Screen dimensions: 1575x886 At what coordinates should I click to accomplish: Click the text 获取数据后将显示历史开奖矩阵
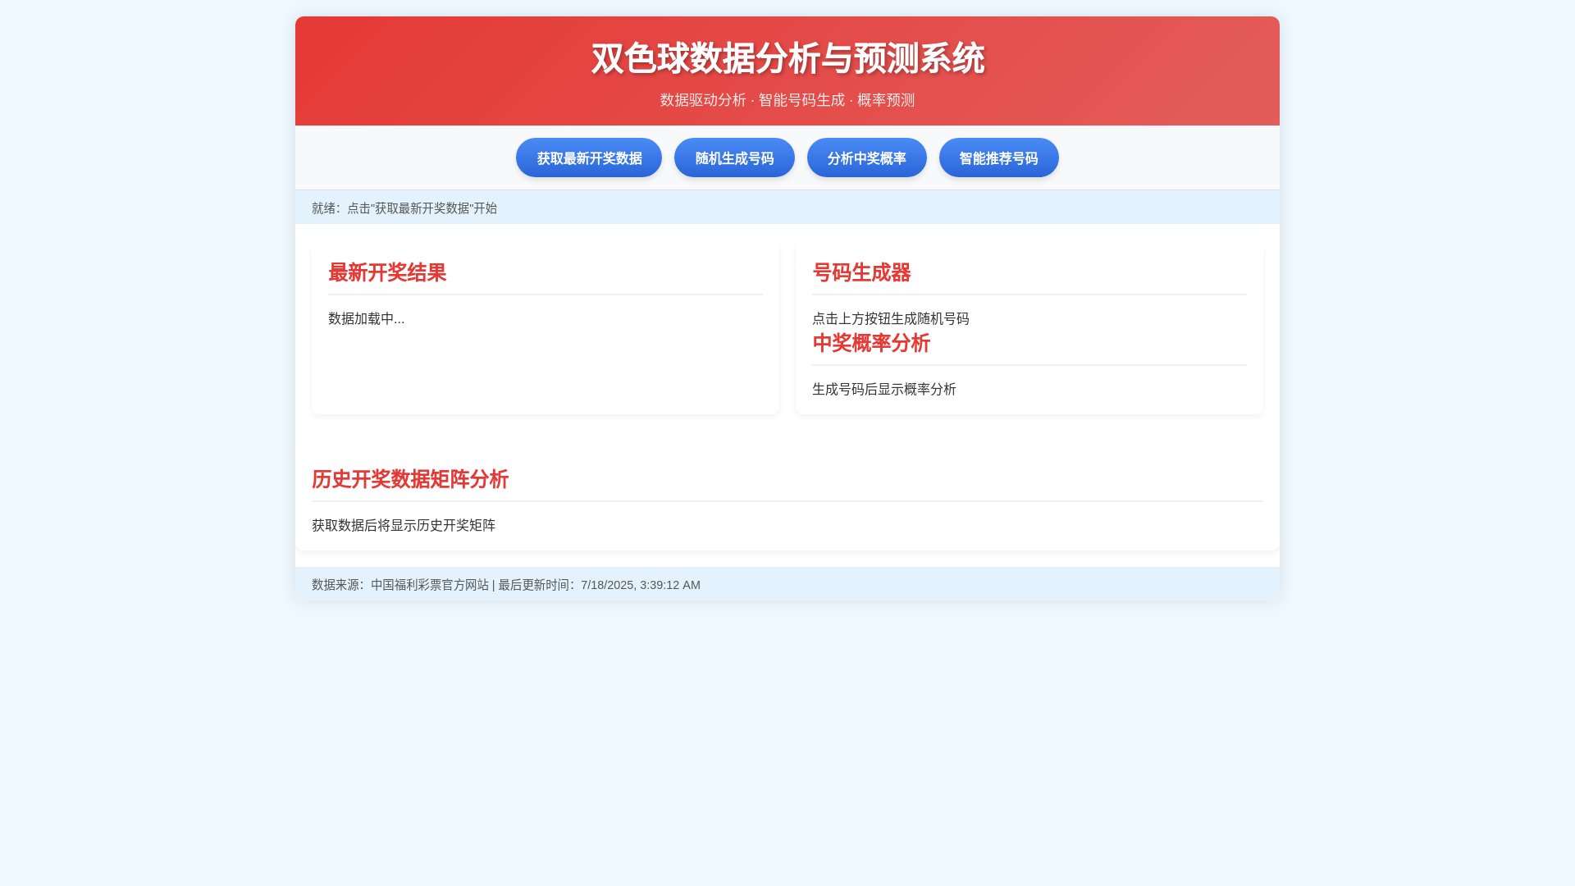[x=404, y=525]
